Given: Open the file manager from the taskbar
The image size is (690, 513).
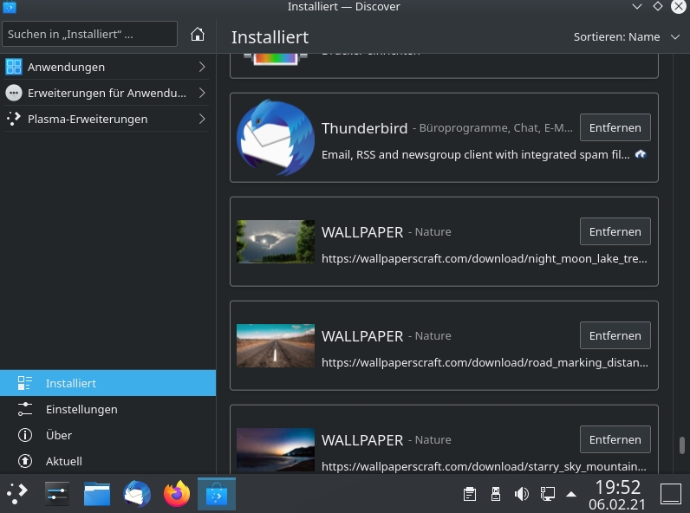Looking at the screenshot, I should coord(97,494).
